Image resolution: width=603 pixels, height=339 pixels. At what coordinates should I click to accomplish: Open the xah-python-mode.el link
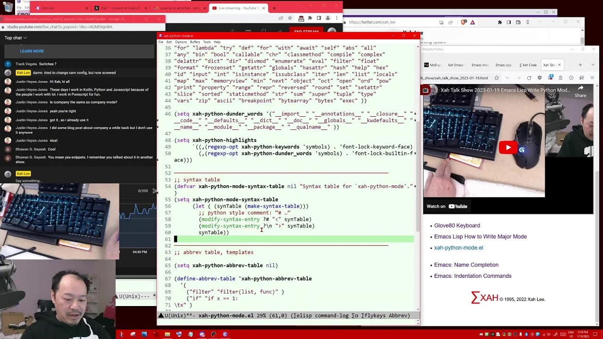click(x=458, y=248)
